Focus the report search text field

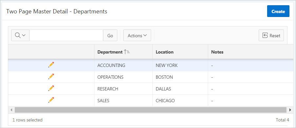[66, 35]
